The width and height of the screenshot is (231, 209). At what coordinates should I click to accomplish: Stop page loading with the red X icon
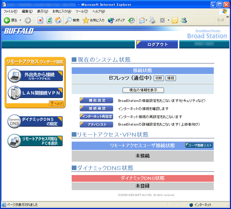tap(40, 20)
